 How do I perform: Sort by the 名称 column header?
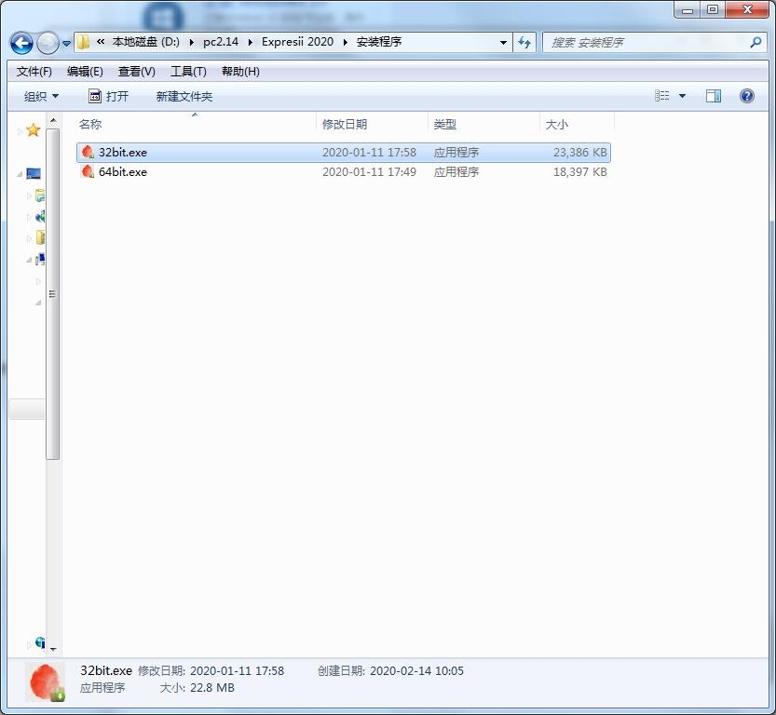click(196, 124)
